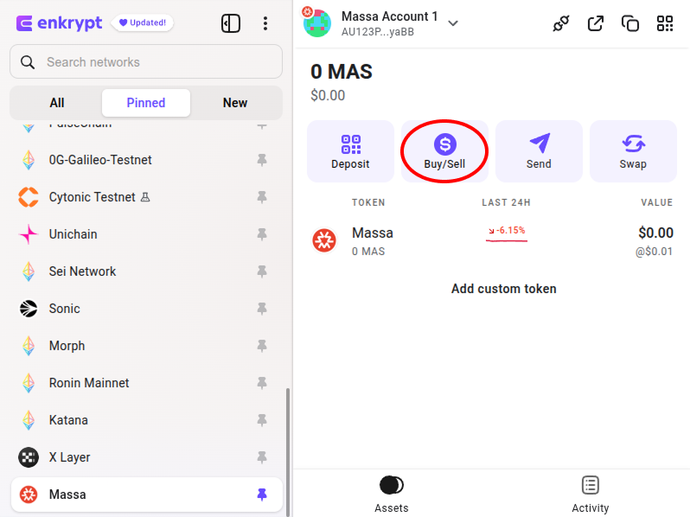Select Unichain network
The width and height of the screenshot is (690, 517).
[x=146, y=234]
